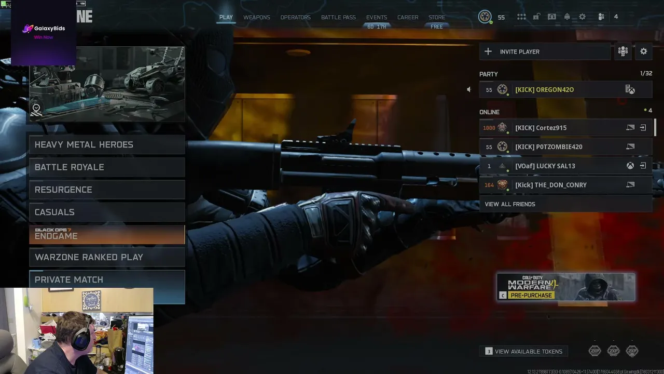Go to the BATTLE PASS tab
664x374 pixels.
click(338, 17)
